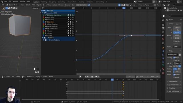This screenshot has height=103, width=183.
Task: Open the Window menu
Action: [x=22, y=2]
